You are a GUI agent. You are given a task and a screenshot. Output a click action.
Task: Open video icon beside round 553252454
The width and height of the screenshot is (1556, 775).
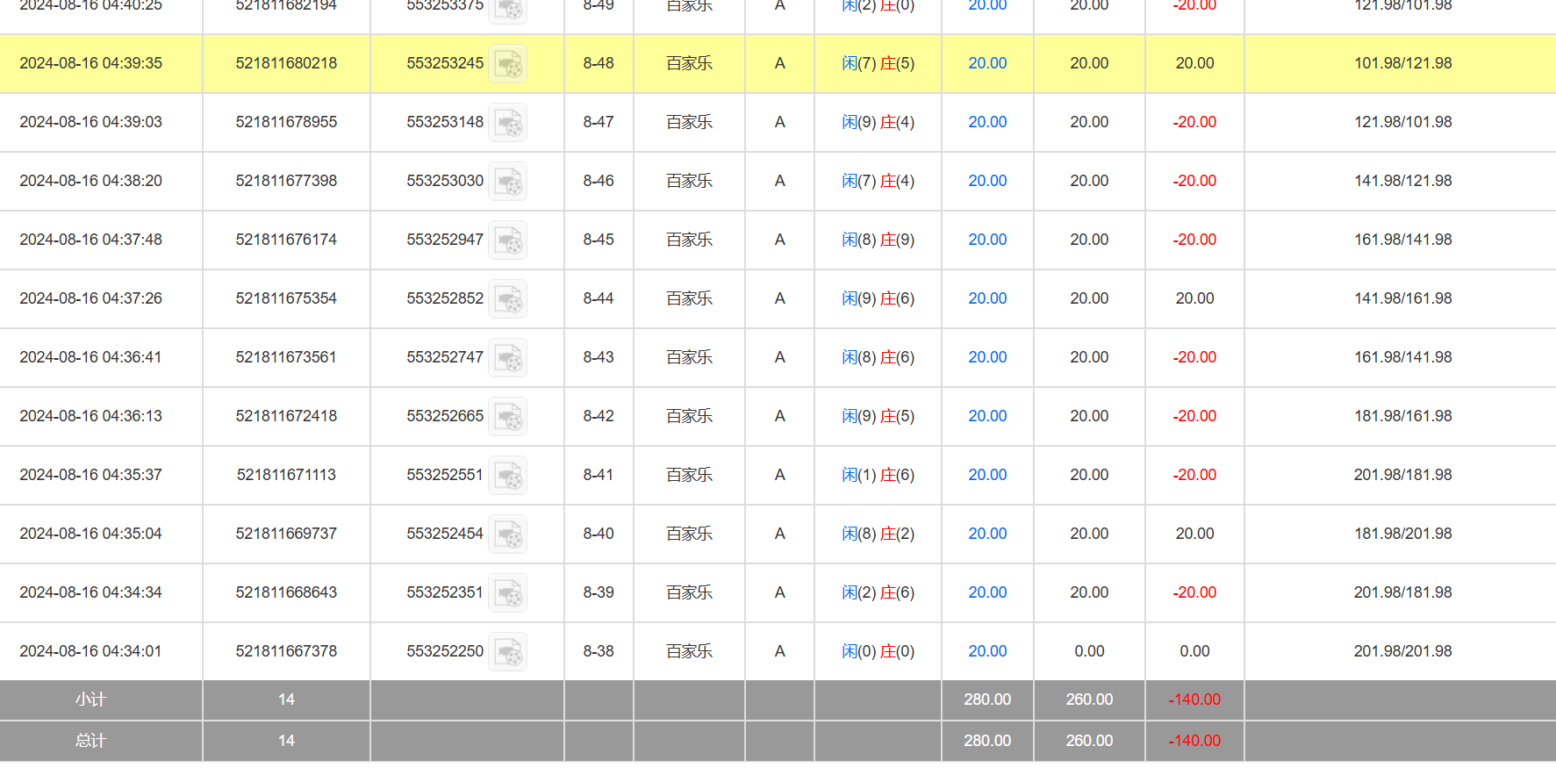pos(507,535)
